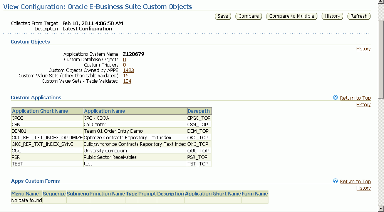This screenshot has width=384, height=212.
Task: Open the 16 Custom Value Sets link
Action: click(126, 75)
